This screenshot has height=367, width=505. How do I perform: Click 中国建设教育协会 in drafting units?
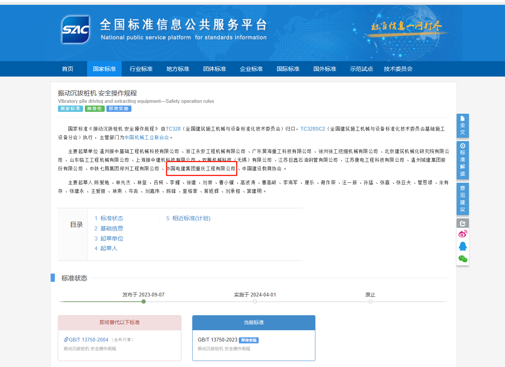(262, 168)
